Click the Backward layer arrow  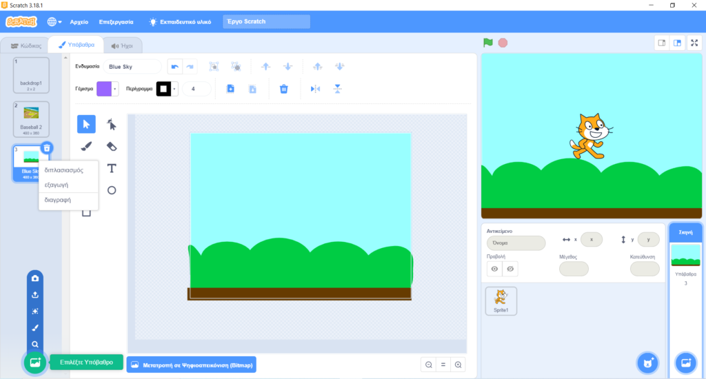[x=288, y=67]
